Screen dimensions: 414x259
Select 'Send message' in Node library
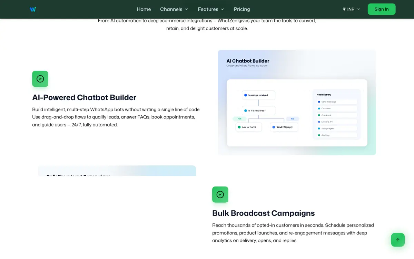click(337, 102)
